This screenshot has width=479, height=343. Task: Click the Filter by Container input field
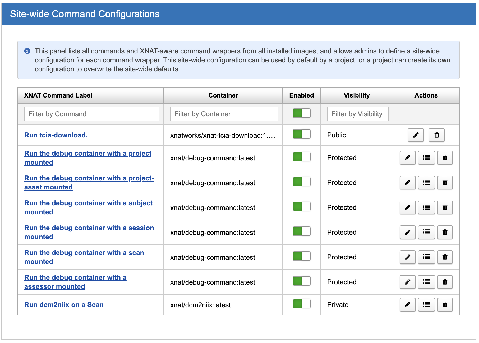pos(224,114)
